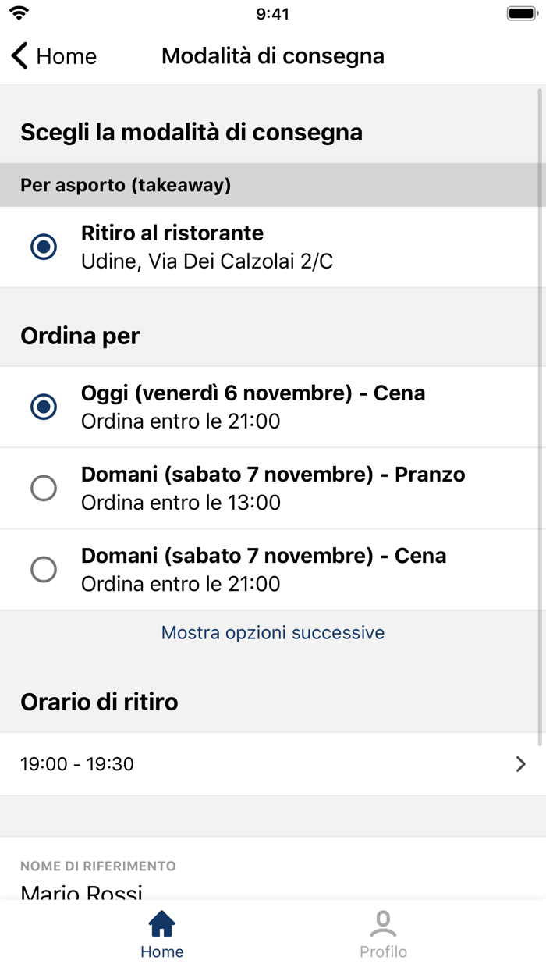Select Domani (sabato 7 novembre) - Cena

point(44,569)
